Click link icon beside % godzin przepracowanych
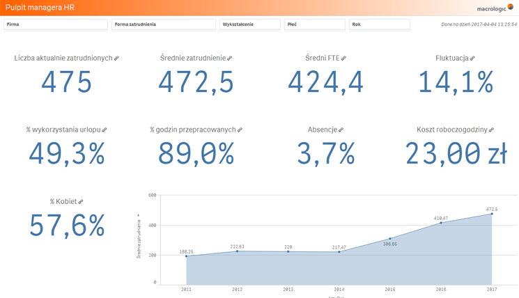This screenshot has height=298, width=519. click(x=240, y=130)
